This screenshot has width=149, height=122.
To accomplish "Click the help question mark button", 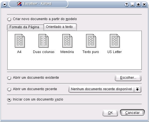I will coord(126,4).
